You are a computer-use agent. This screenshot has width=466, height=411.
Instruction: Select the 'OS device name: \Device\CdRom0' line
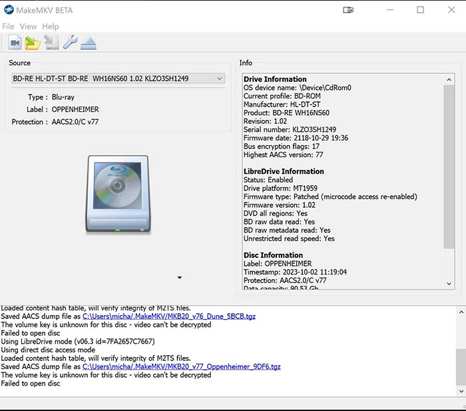(298, 88)
